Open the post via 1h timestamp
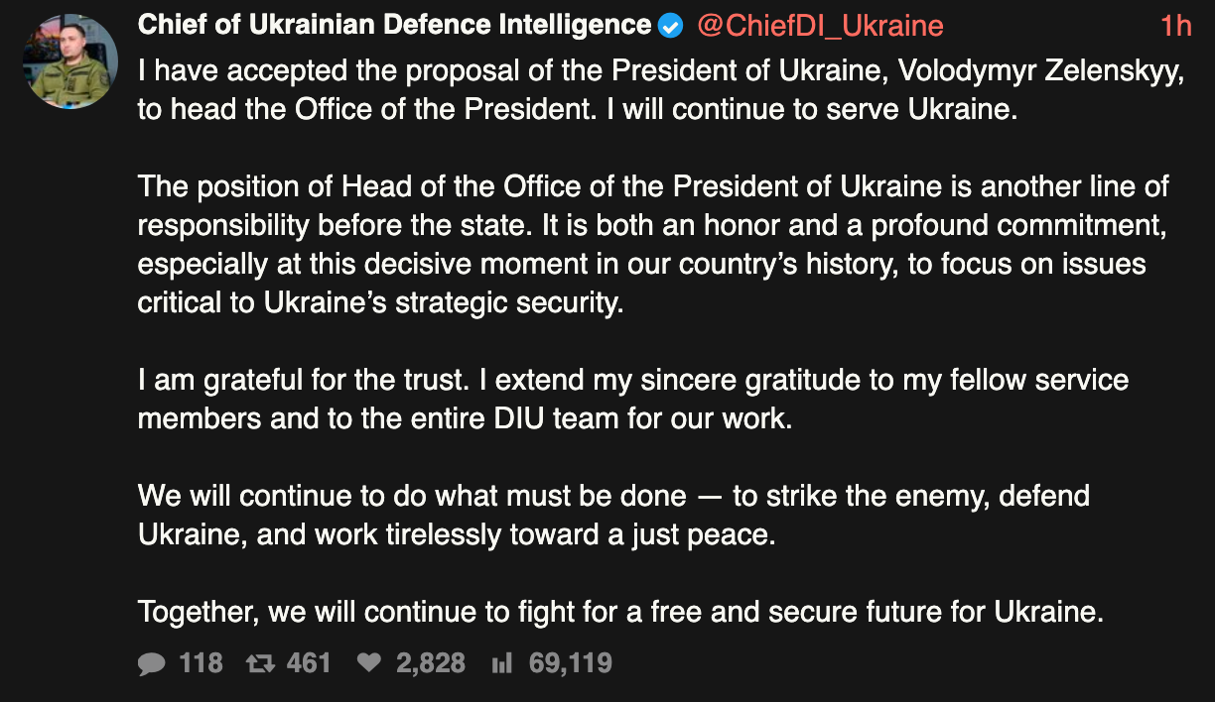 pos(1175,26)
